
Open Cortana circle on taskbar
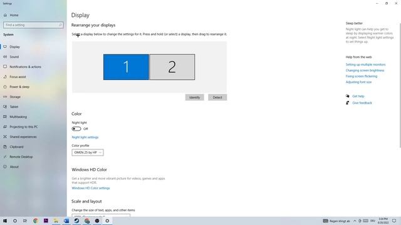coord(15,221)
